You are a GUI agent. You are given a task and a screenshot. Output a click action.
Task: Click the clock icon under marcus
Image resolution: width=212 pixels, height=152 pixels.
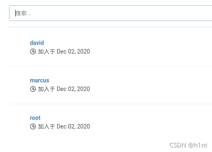tap(33, 89)
